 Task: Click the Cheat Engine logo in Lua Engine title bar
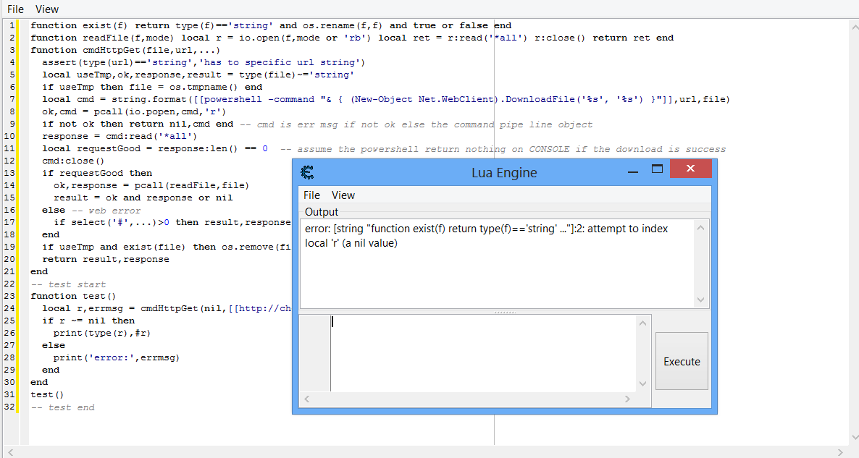click(x=307, y=172)
